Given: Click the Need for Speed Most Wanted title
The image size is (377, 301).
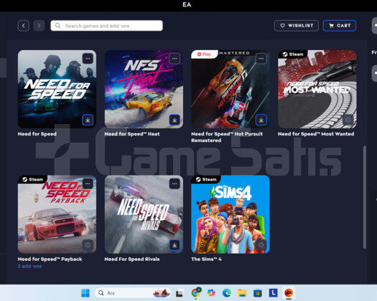Looking at the screenshot, I should click(316, 134).
